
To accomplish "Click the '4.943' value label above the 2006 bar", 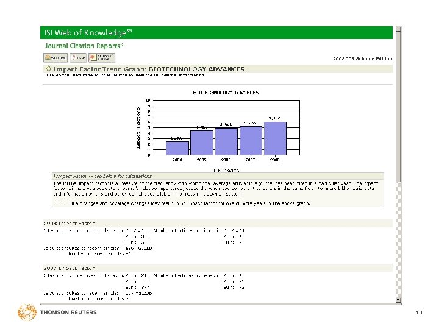I will pyautogui.click(x=226, y=124).
